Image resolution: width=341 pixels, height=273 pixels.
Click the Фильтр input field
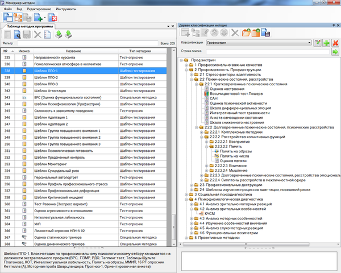click(88, 43)
